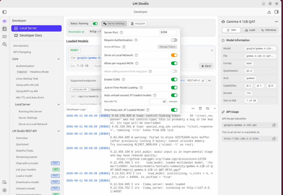Screen dimensions: 283x195
Task: Select the Developer Logs tab
Action: 76,109
